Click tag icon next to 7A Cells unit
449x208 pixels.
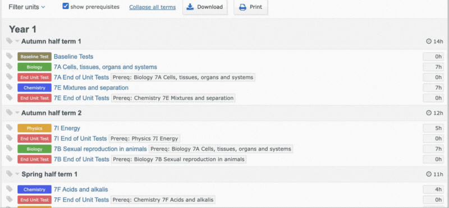click(10, 66)
